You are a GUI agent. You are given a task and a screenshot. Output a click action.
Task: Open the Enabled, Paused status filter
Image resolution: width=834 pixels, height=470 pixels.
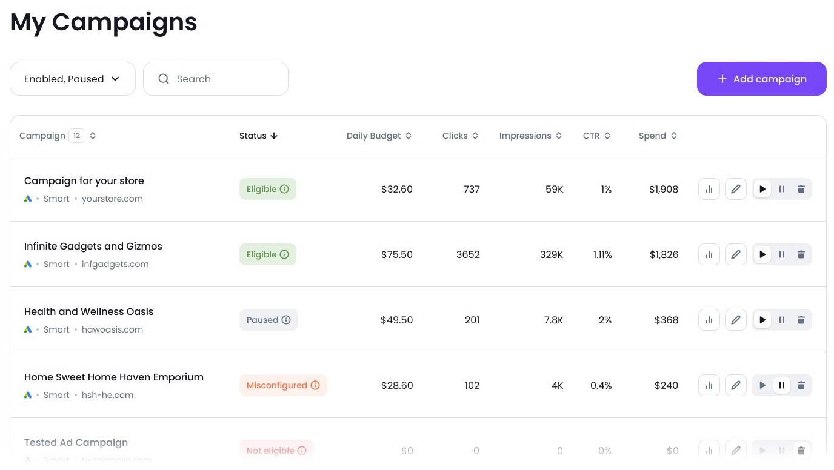coord(72,79)
